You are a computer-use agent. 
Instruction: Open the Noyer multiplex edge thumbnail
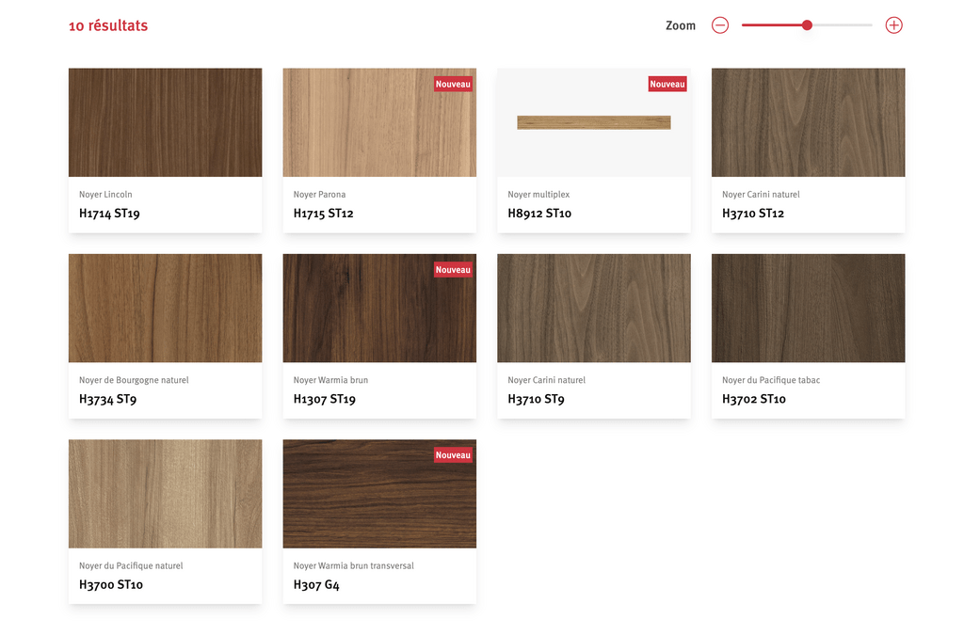tap(594, 122)
